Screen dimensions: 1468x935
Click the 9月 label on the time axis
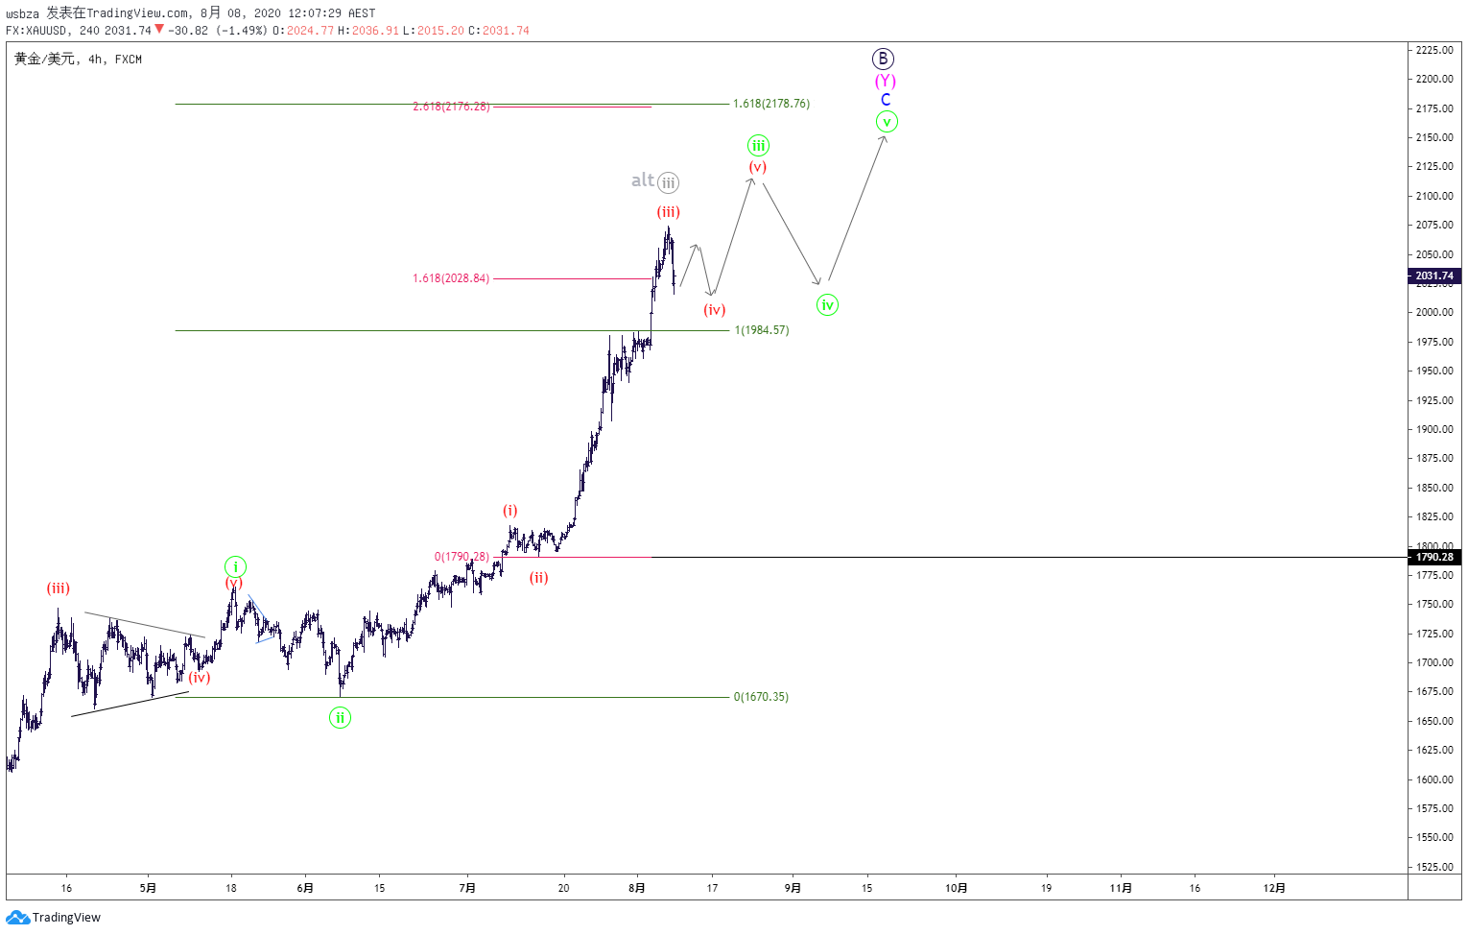pos(793,888)
